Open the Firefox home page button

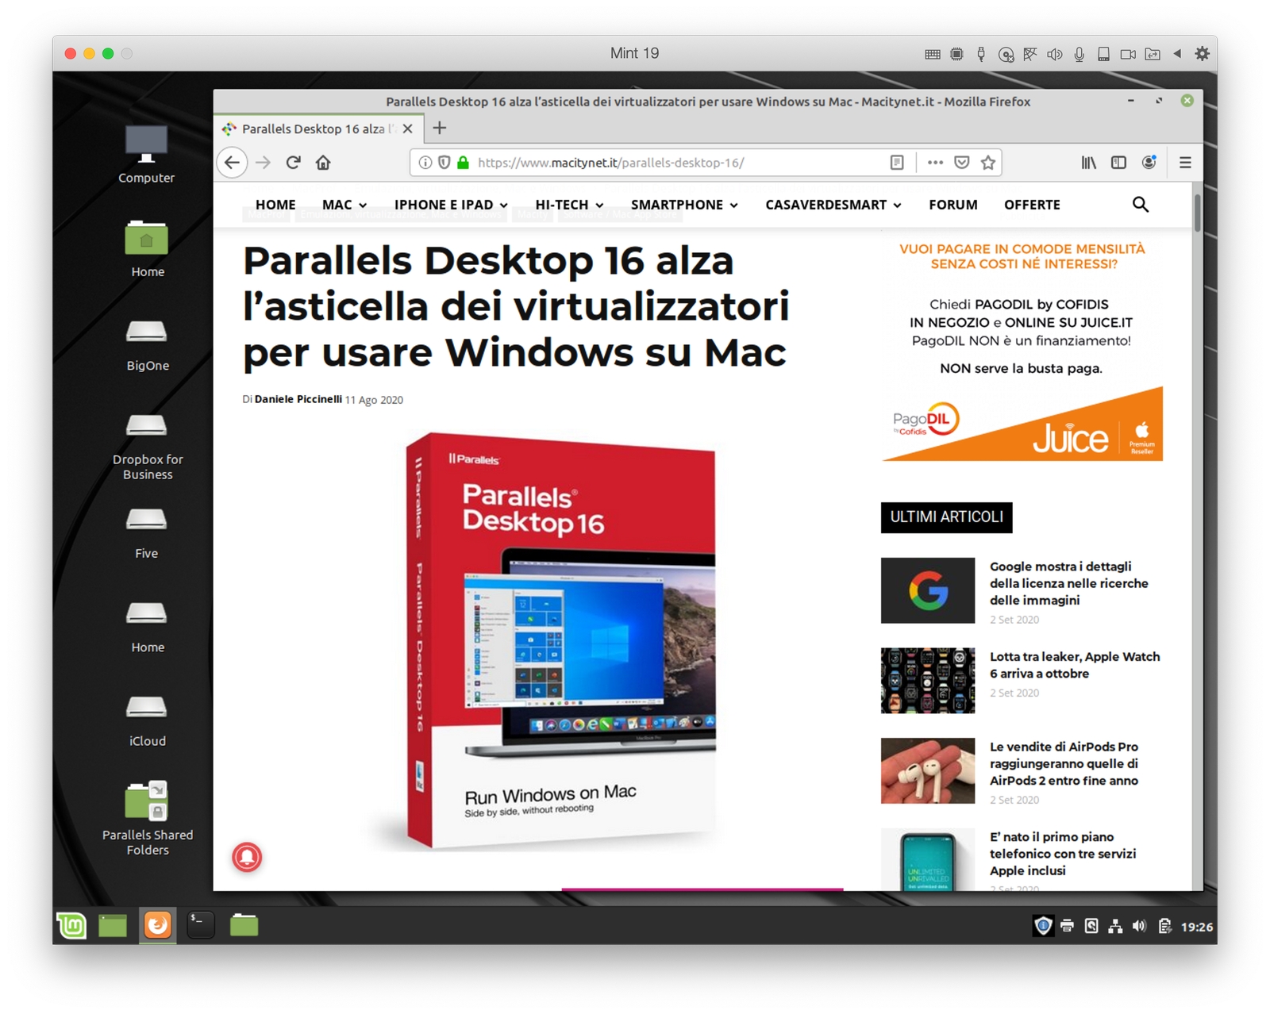(x=323, y=163)
